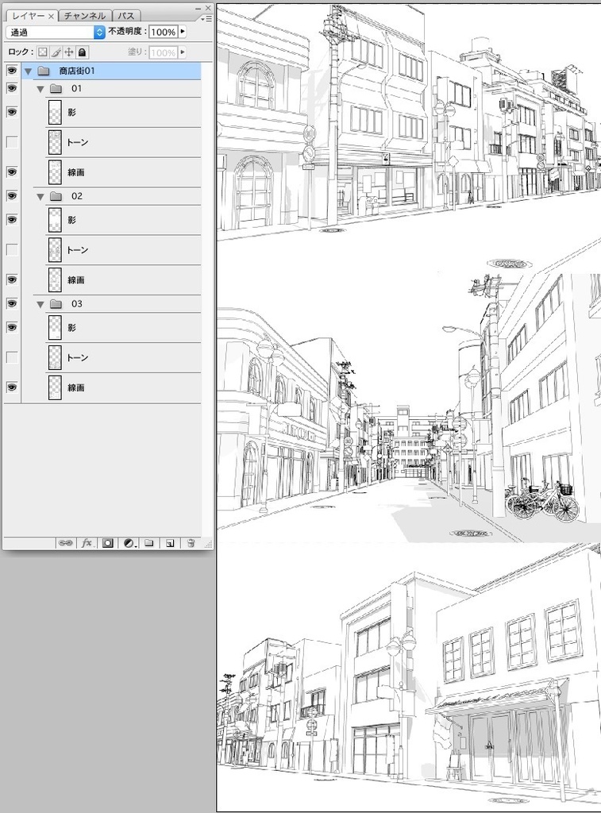601x813 pixels.
Task: Select the トーン layer thumbnail in group 02
Action: click(55, 250)
